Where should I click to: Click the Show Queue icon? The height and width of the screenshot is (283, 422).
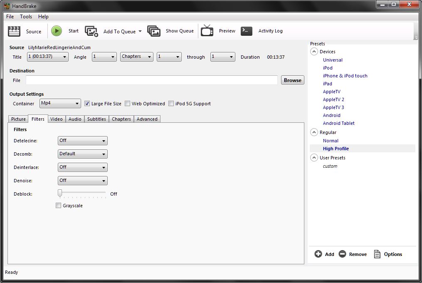pos(154,31)
